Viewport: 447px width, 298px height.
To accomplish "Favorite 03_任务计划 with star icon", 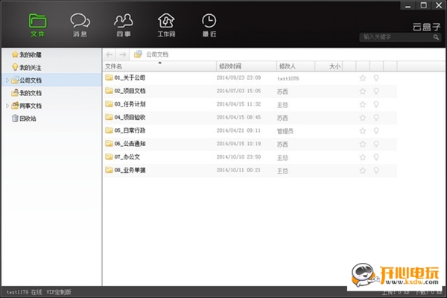I will tap(363, 104).
